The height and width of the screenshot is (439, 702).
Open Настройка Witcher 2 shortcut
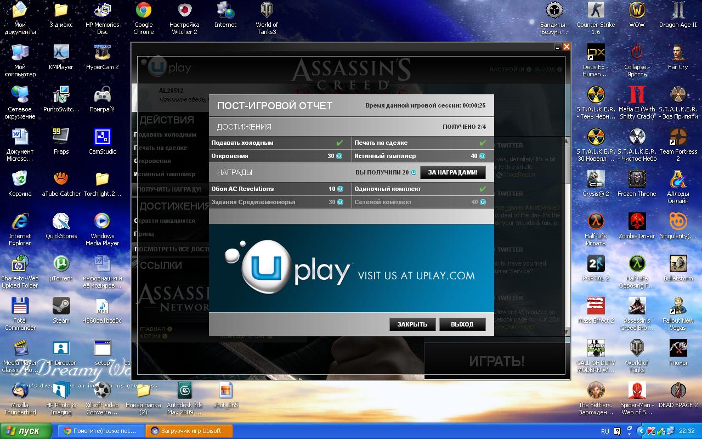(184, 18)
